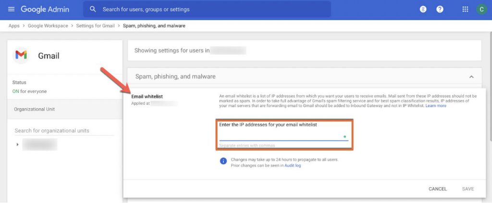
Task: Open the account avatar menu
Action: 481,9
